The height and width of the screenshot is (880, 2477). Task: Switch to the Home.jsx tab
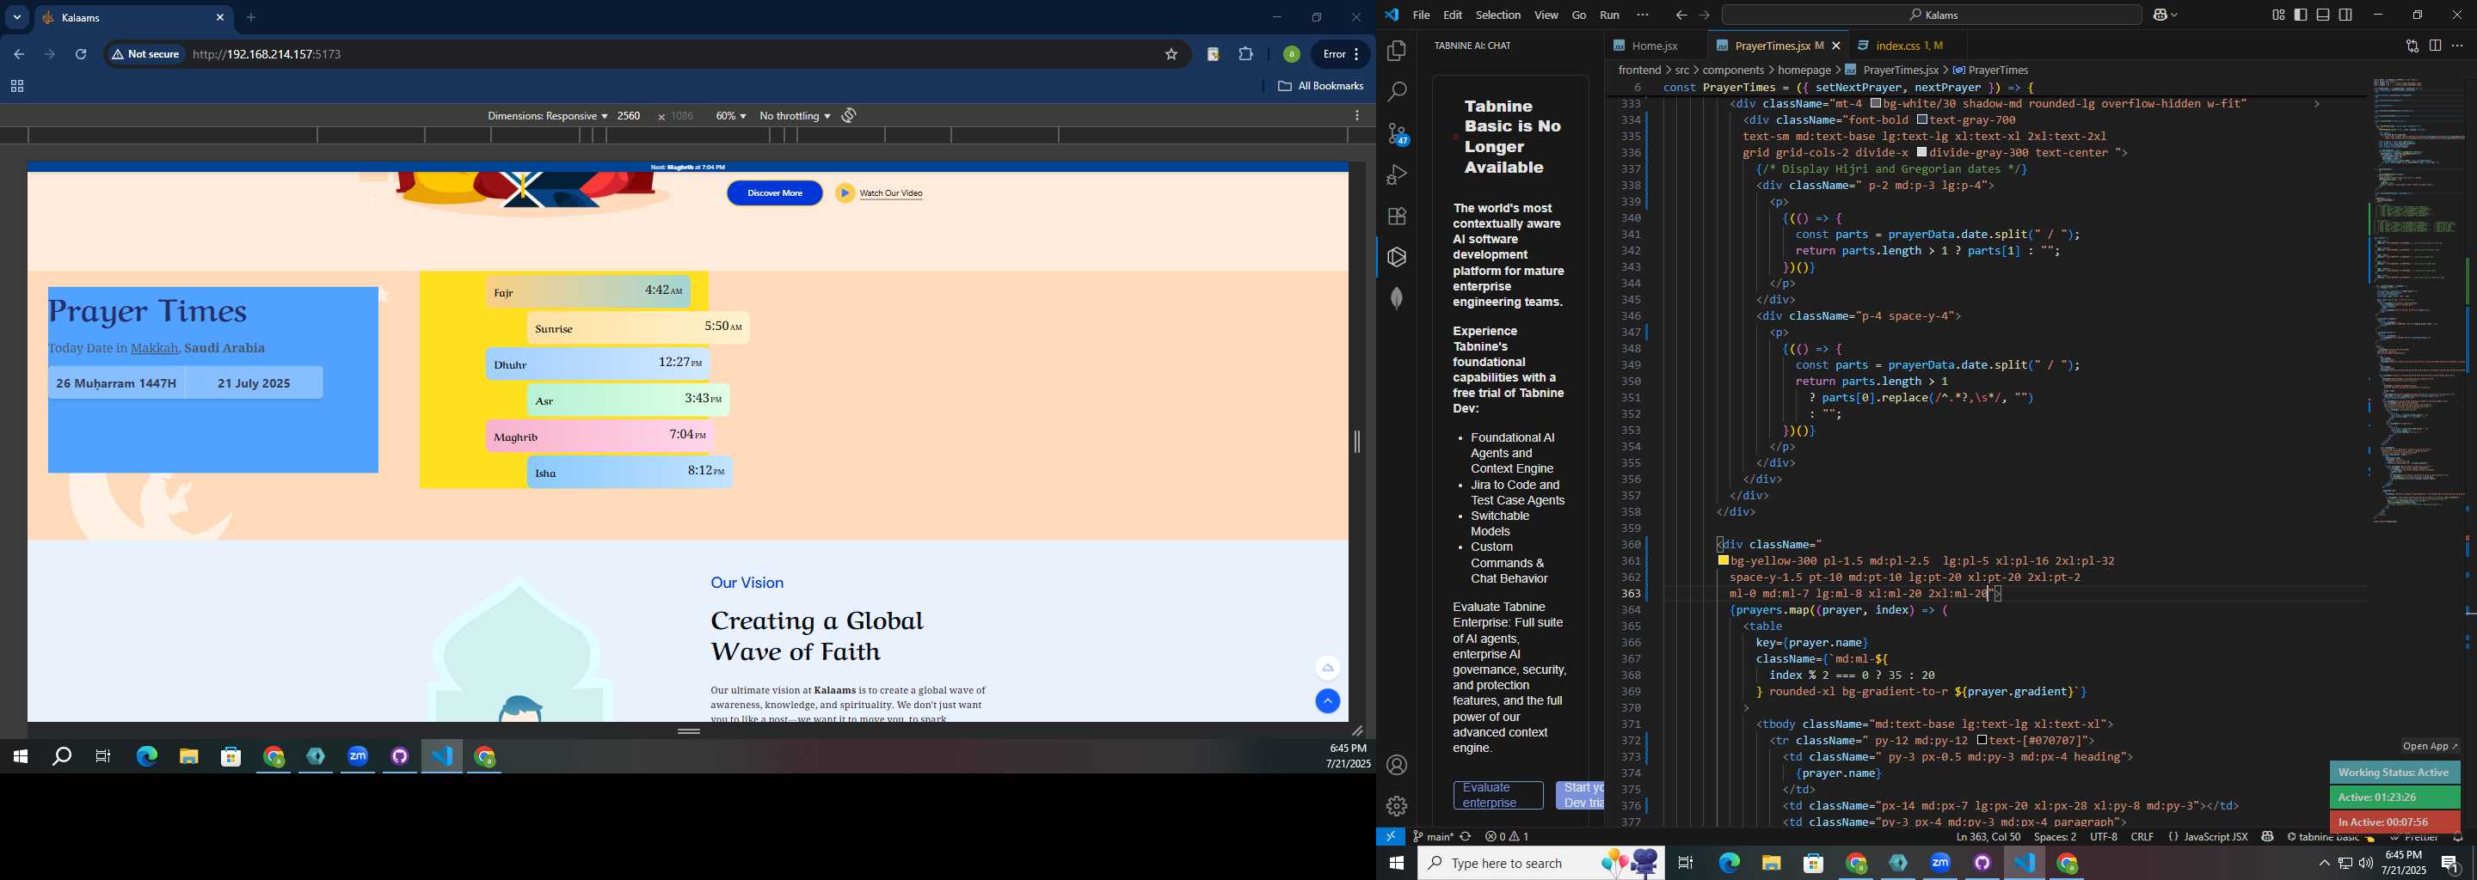click(x=1653, y=46)
